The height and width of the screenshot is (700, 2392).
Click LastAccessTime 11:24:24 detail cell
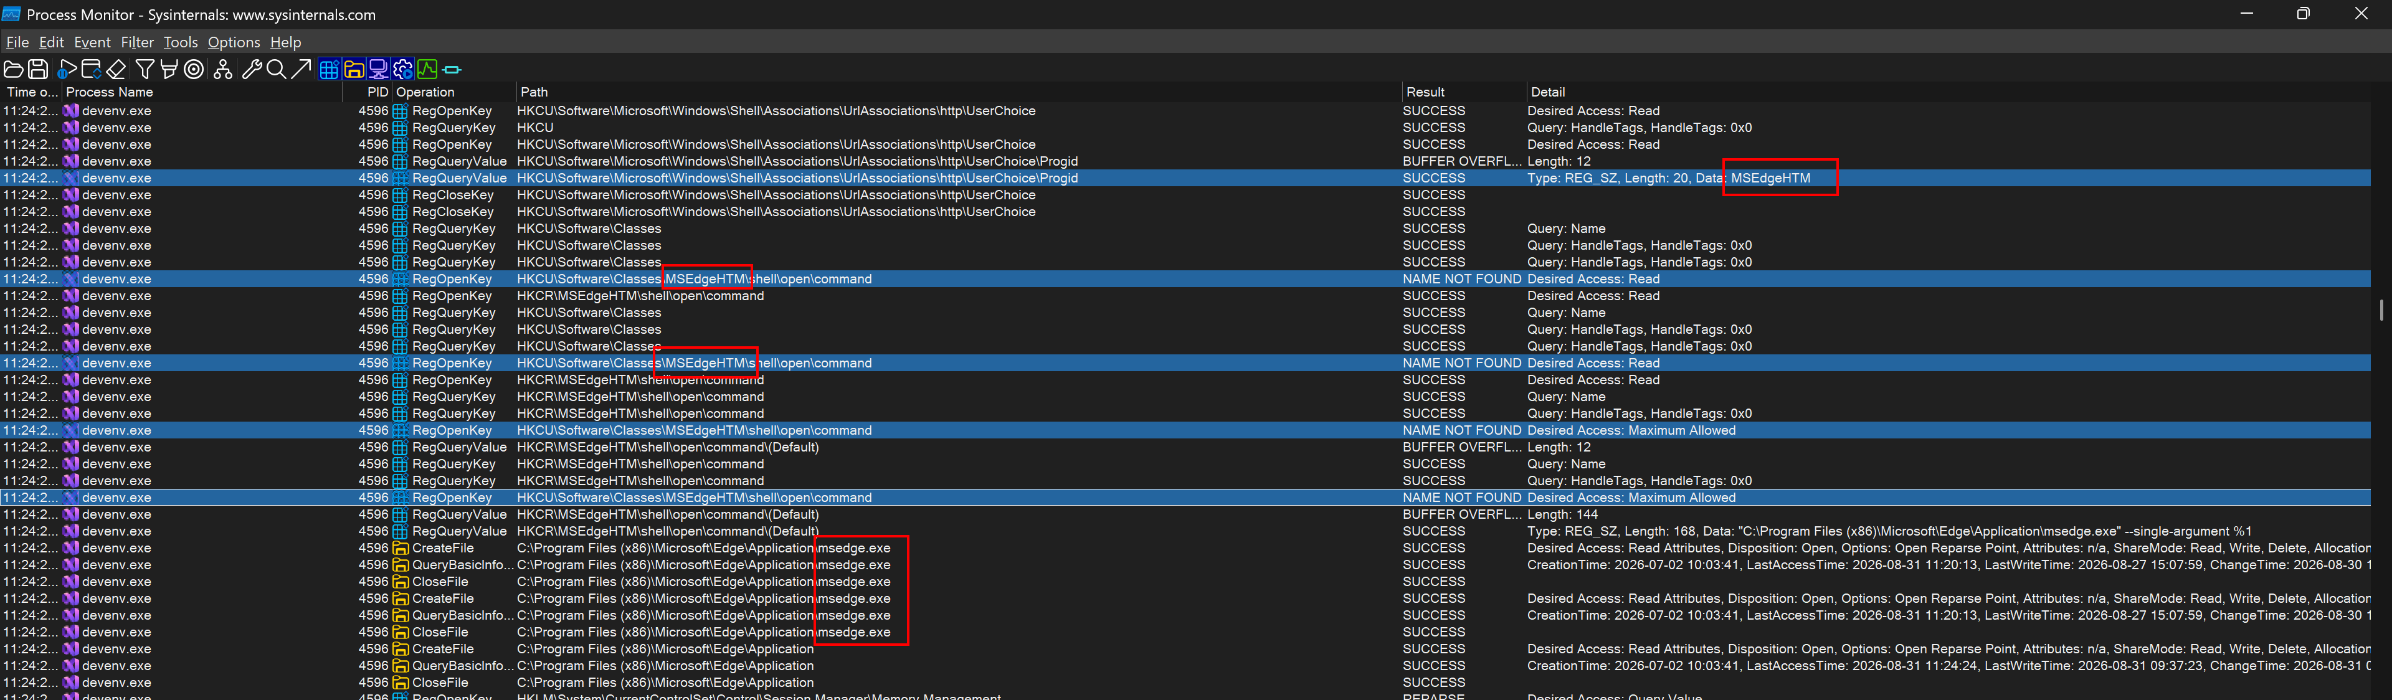coord(1949,666)
